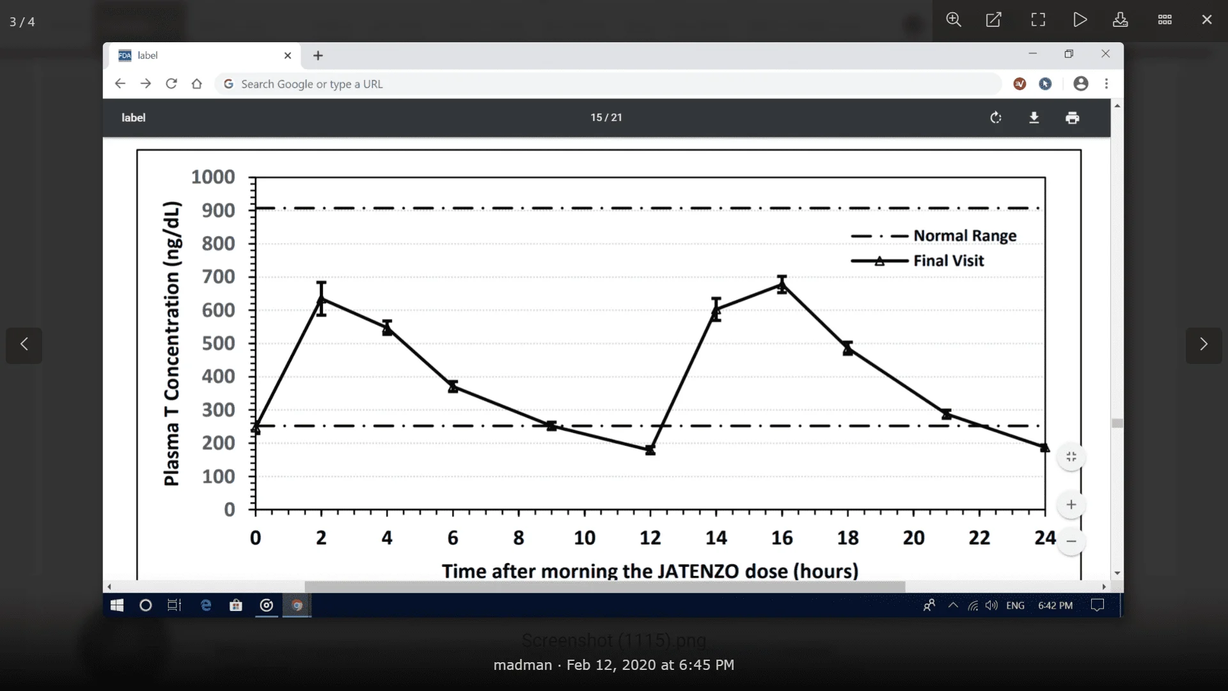The height and width of the screenshot is (691, 1228).
Task: Click the PDF zoom in plus button
Action: coord(1071,505)
